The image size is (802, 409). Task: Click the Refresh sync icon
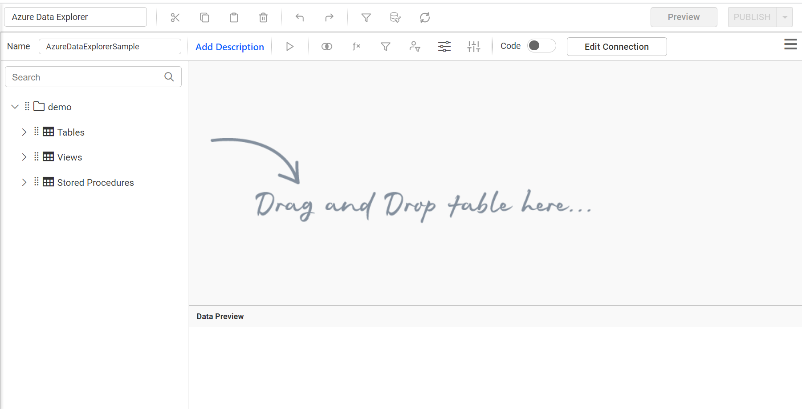pyautogui.click(x=425, y=17)
